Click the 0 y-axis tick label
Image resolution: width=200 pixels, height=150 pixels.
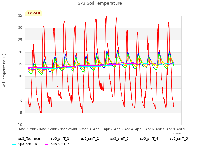click(x=21, y=101)
